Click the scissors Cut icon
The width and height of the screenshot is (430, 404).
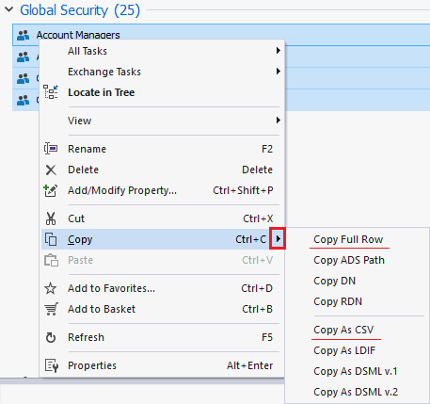point(51,218)
